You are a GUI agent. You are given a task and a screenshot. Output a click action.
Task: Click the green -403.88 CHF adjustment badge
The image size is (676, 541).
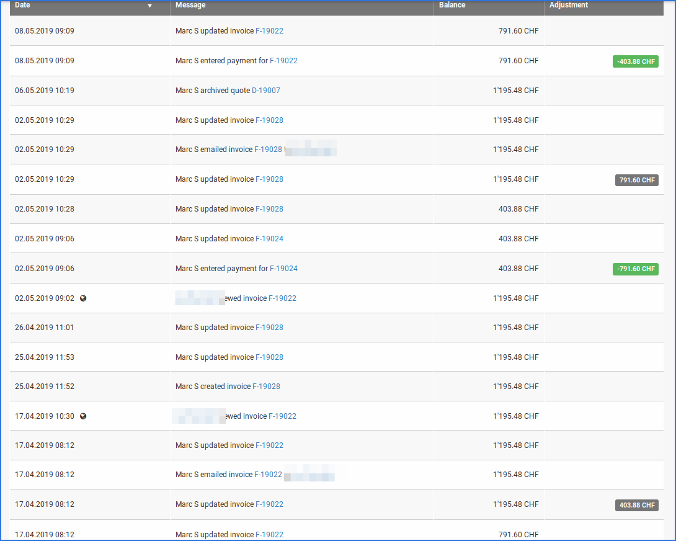635,61
